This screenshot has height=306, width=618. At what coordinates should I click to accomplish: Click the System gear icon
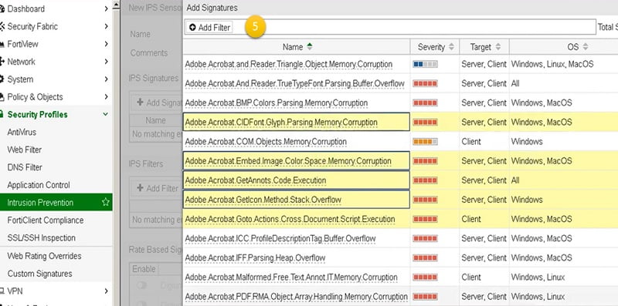(x=2, y=79)
